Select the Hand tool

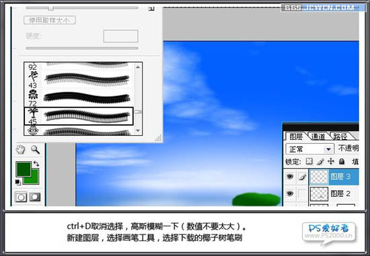click(21, 149)
